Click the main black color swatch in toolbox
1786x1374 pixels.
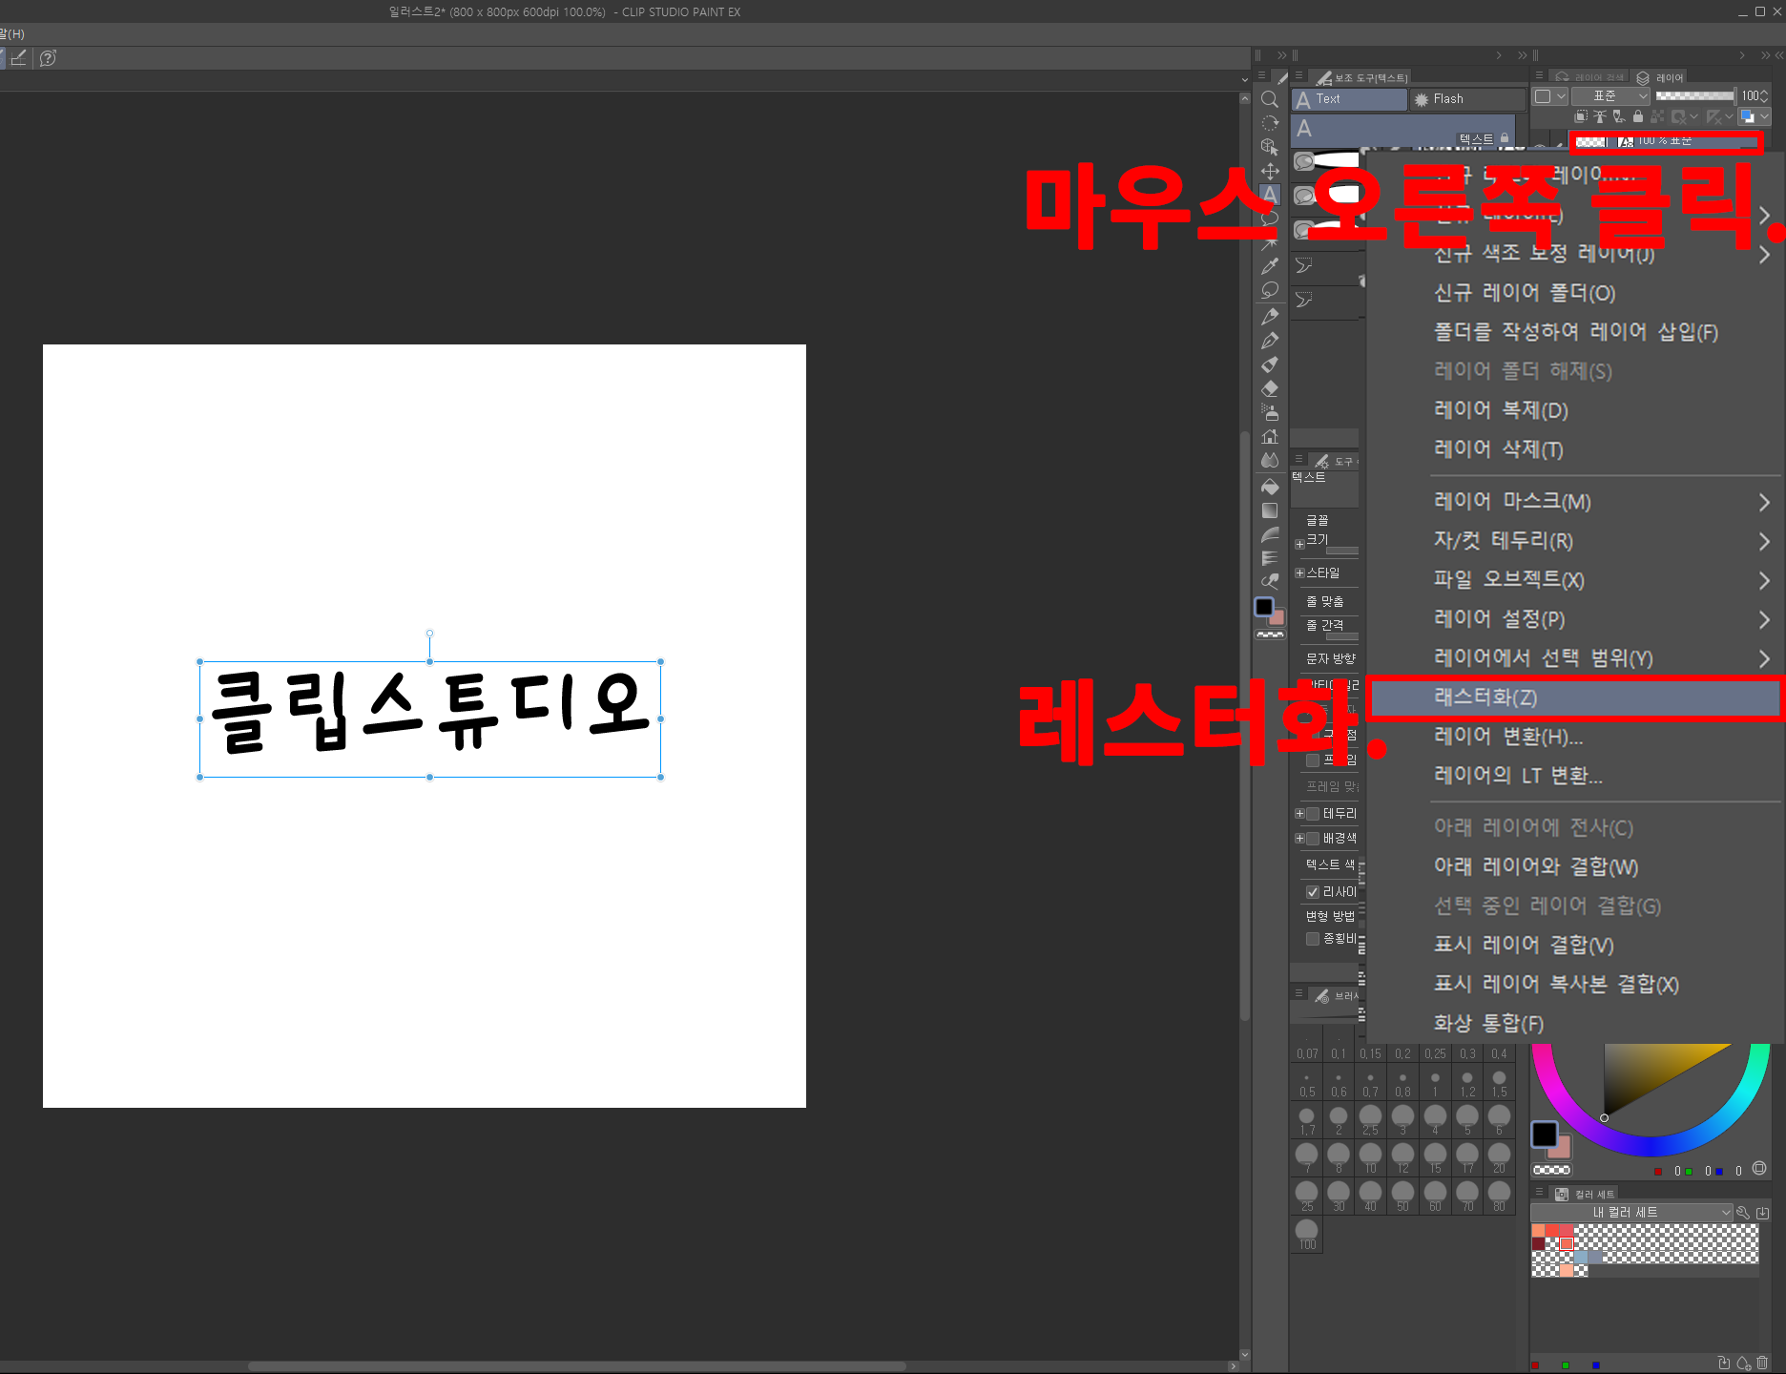point(1264,607)
